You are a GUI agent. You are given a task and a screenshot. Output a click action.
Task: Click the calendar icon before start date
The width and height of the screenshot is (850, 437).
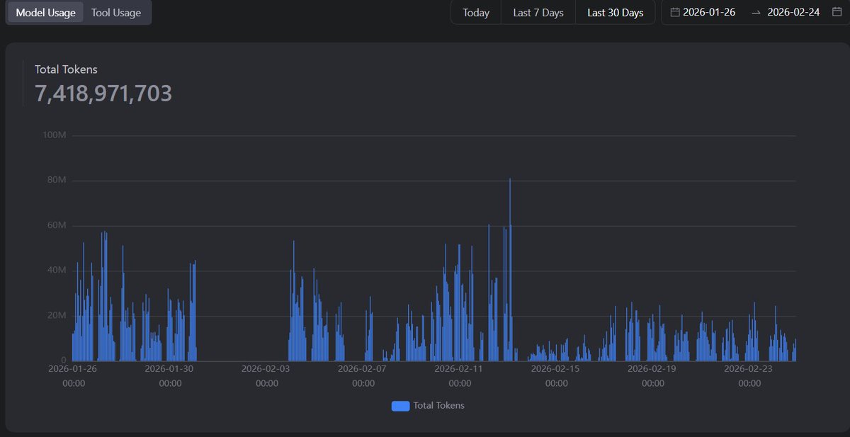pyautogui.click(x=675, y=12)
